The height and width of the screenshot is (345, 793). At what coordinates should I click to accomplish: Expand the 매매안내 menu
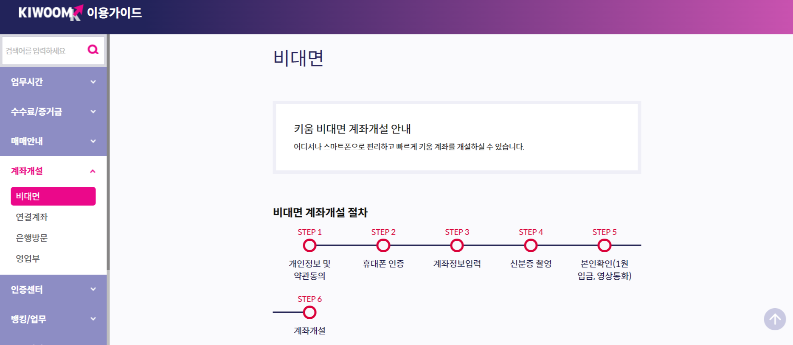pos(53,141)
